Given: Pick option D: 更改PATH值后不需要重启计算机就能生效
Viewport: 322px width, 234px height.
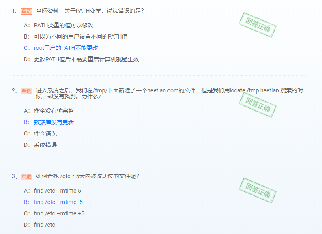Looking at the screenshot, I should point(82,59).
